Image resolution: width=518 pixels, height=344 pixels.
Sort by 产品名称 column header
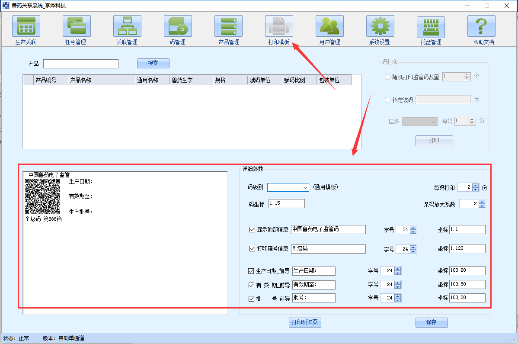pyautogui.click(x=102, y=80)
